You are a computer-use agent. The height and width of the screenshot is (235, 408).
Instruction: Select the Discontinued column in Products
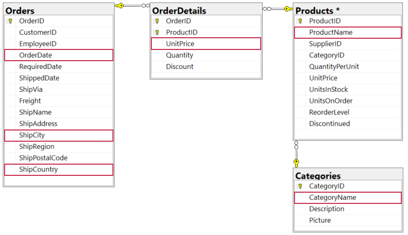pyautogui.click(x=348, y=124)
